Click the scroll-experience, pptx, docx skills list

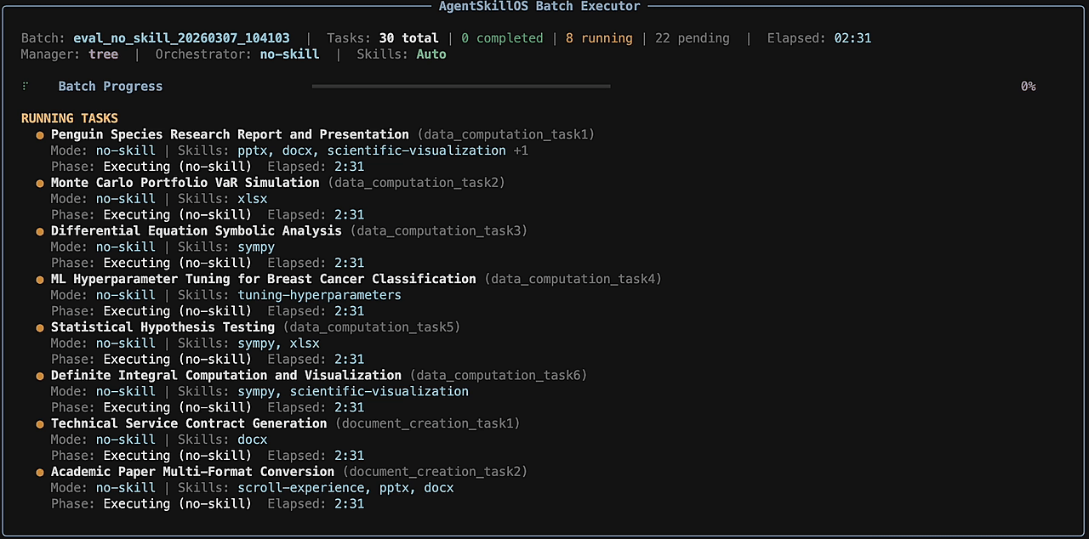(345, 488)
